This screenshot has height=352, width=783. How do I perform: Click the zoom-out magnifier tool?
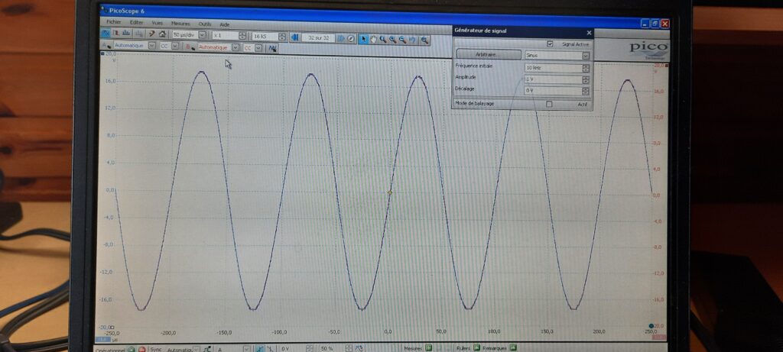point(402,40)
